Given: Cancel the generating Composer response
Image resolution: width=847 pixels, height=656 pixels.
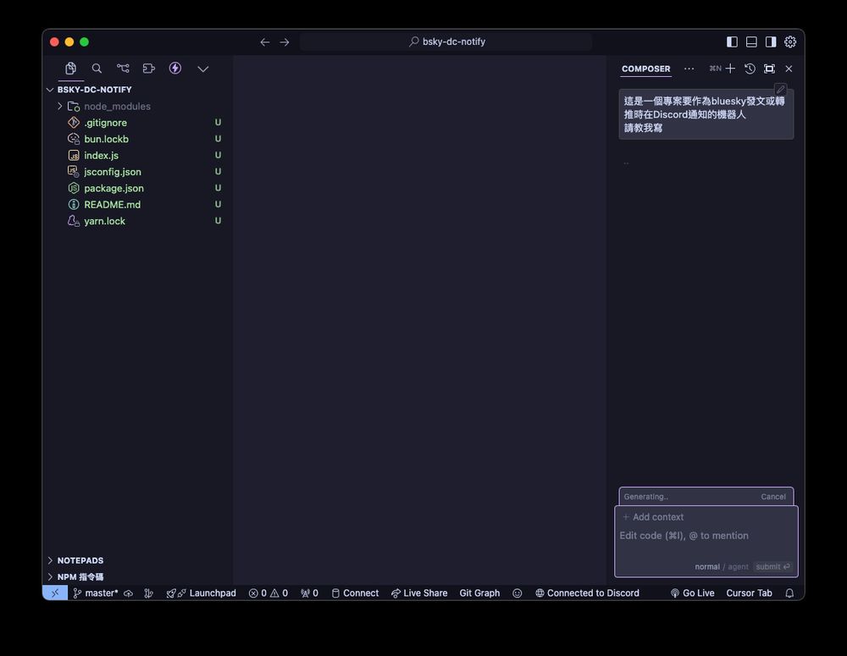Looking at the screenshot, I should click(x=772, y=497).
